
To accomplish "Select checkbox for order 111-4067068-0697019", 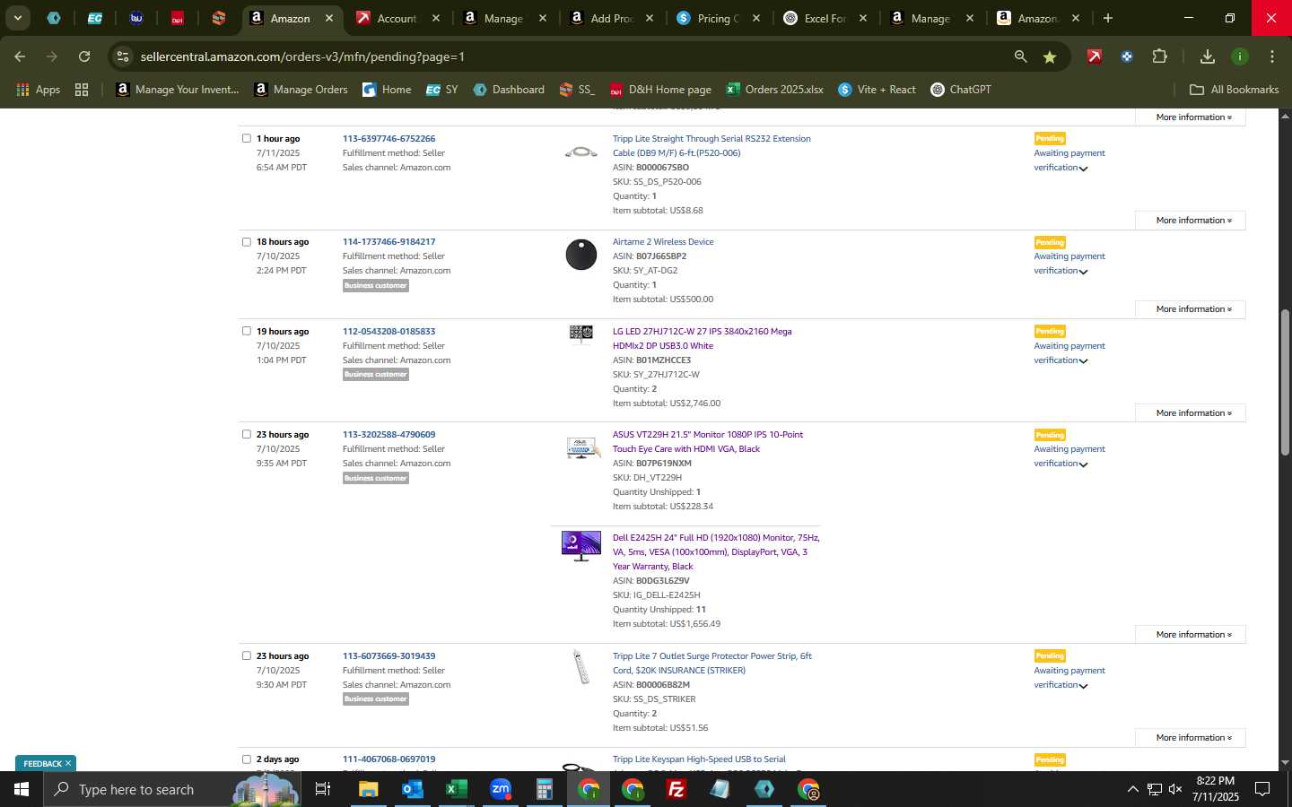I will (247, 759).
